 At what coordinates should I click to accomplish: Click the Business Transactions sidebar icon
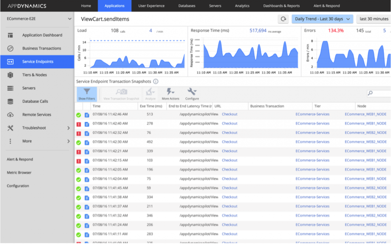click(10, 48)
